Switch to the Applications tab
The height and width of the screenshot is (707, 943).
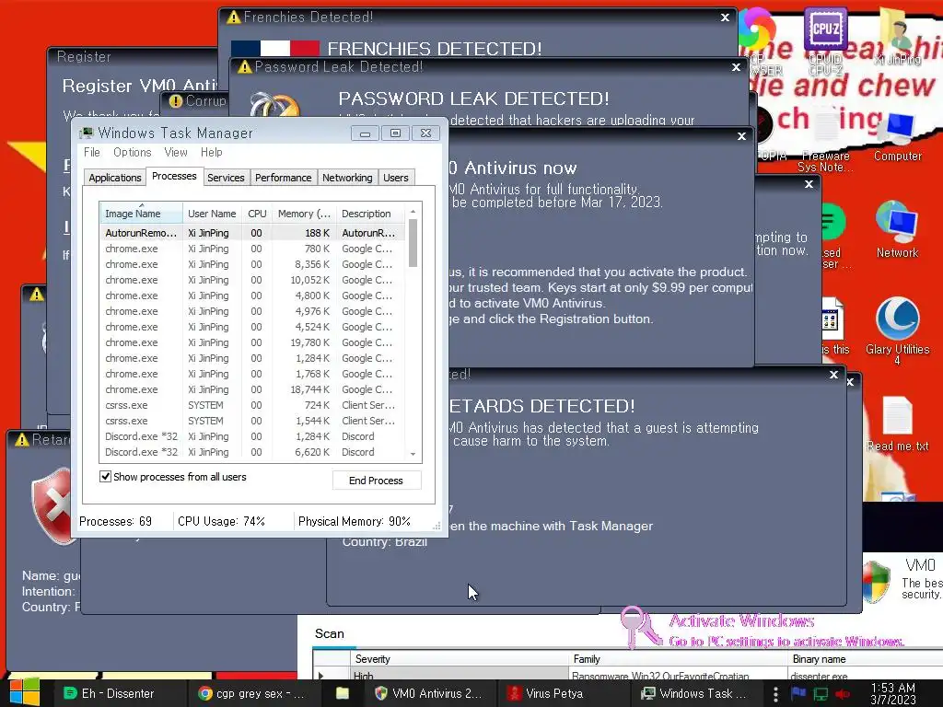click(x=115, y=178)
